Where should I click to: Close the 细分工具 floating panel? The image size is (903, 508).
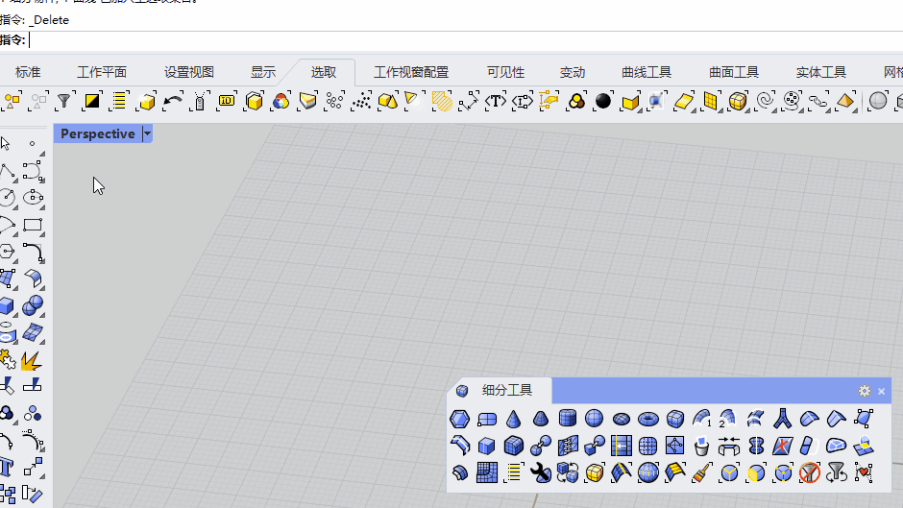tap(881, 391)
